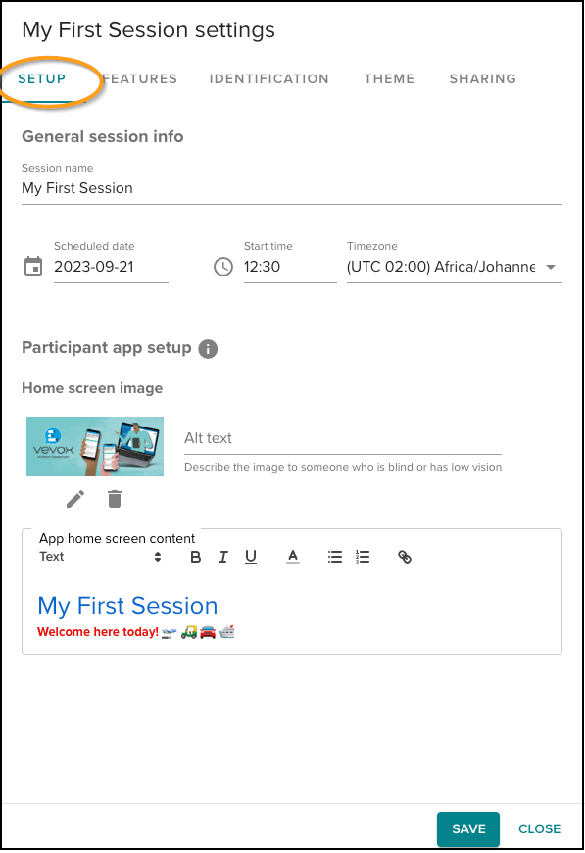The width and height of the screenshot is (585, 853).
Task: Open the IDENTIFICATION tab
Action: tap(269, 78)
